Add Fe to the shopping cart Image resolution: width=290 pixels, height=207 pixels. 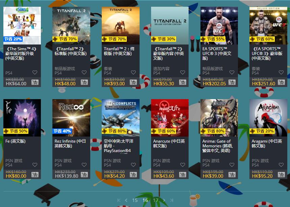tap(35, 175)
